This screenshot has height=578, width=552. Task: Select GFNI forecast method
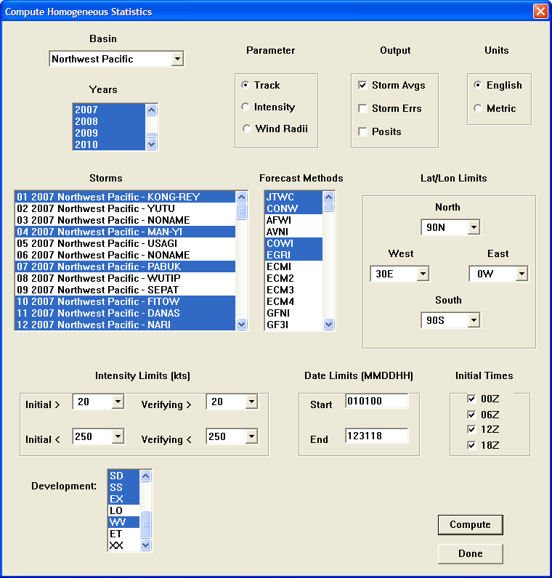click(293, 313)
